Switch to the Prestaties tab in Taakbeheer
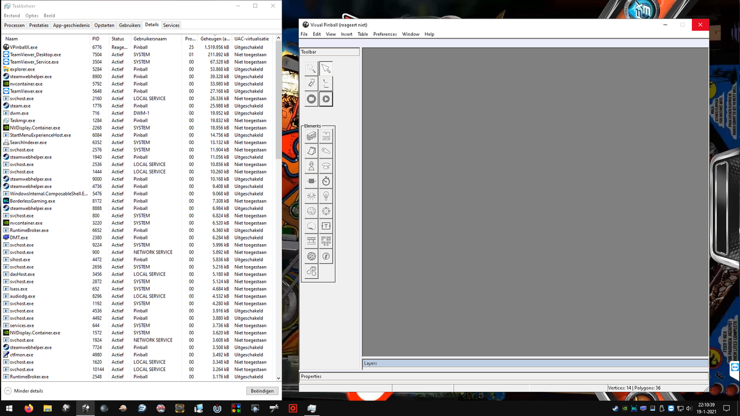740x416 pixels. tap(39, 25)
